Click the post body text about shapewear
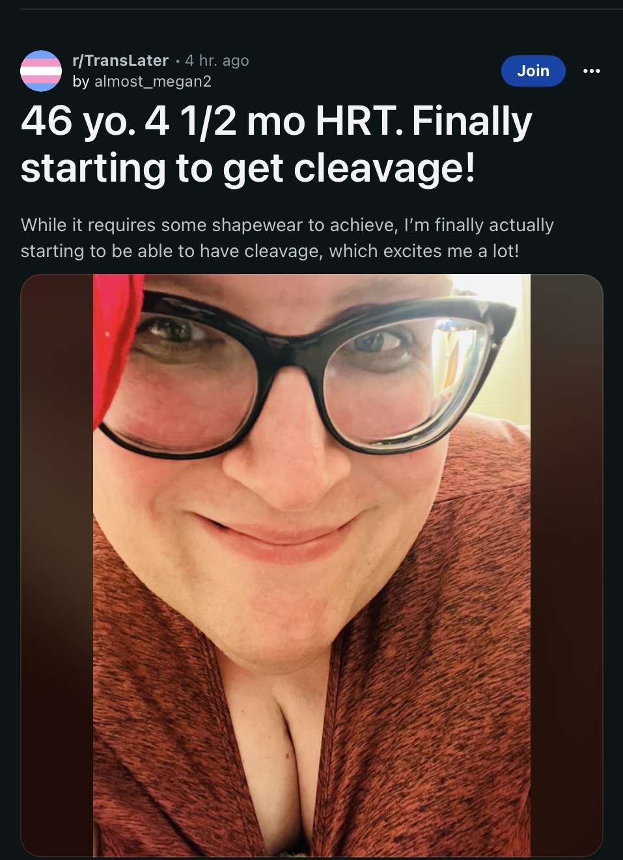This screenshot has height=860, width=623. pyautogui.click(x=287, y=238)
